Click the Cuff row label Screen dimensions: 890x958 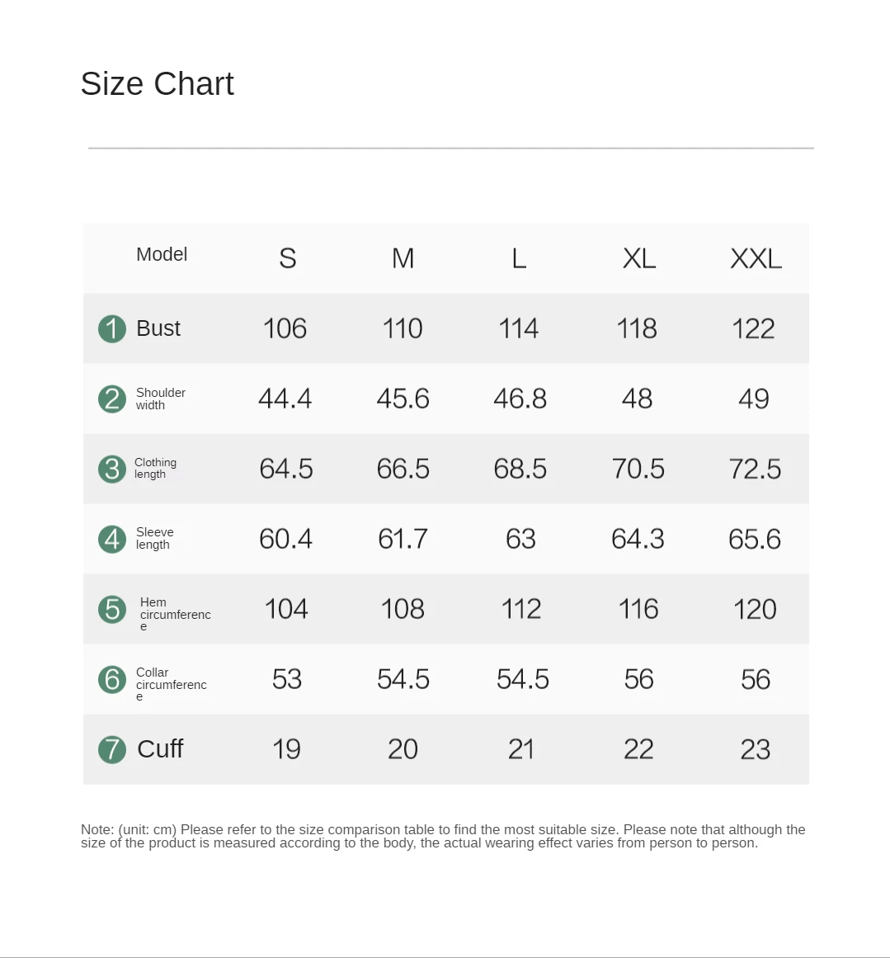pyautogui.click(x=160, y=748)
